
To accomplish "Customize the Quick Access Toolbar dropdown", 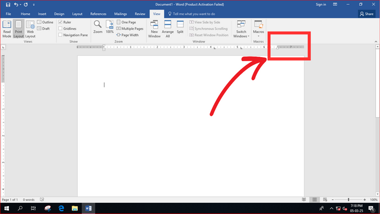I will coord(34,5).
